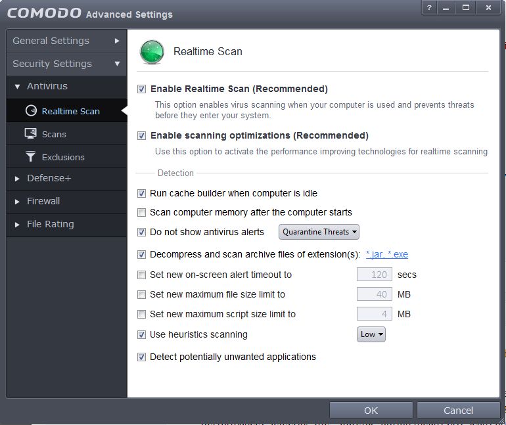Expand the Defense+ tree node
Image resolution: width=506 pixels, height=425 pixels.
pyautogui.click(x=18, y=179)
